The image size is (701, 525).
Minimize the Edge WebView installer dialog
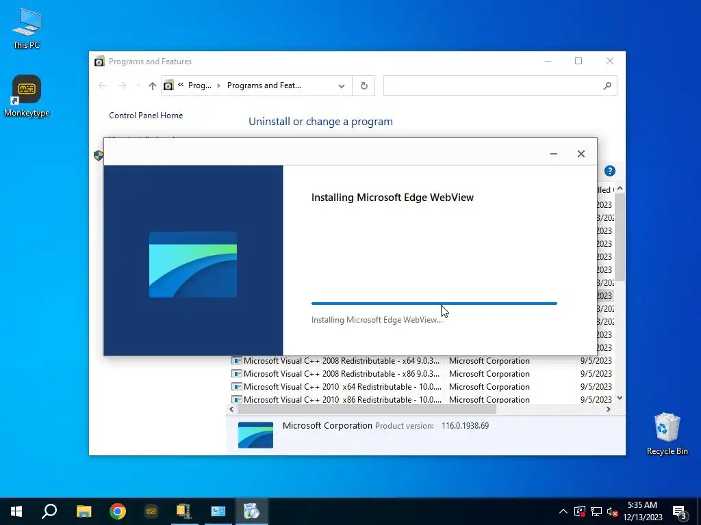click(553, 154)
